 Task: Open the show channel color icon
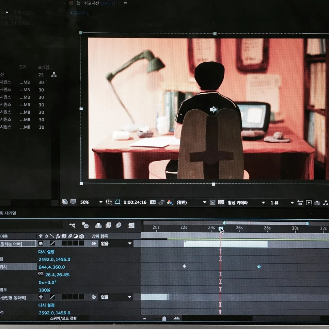click(x=170, y=202)
